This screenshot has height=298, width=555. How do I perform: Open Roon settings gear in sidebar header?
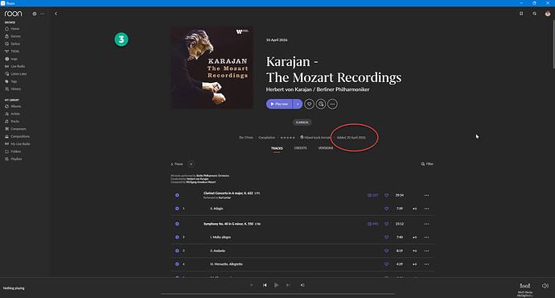[x=35, y=14]
